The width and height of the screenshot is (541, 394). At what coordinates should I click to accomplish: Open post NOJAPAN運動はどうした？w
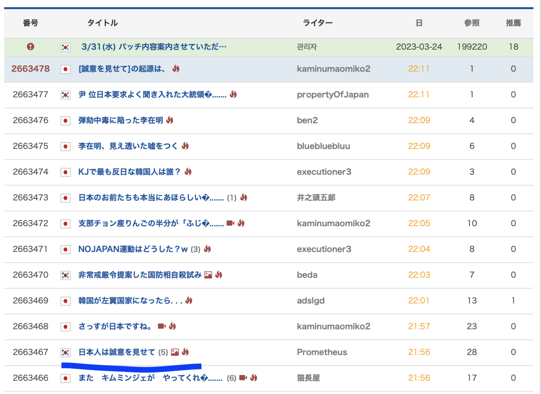(x=133, y=249)
